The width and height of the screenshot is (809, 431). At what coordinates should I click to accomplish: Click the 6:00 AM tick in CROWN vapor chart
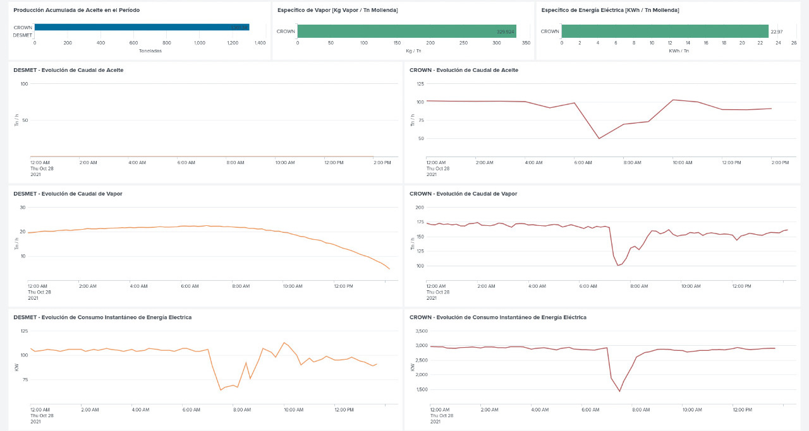pos(588,286)
